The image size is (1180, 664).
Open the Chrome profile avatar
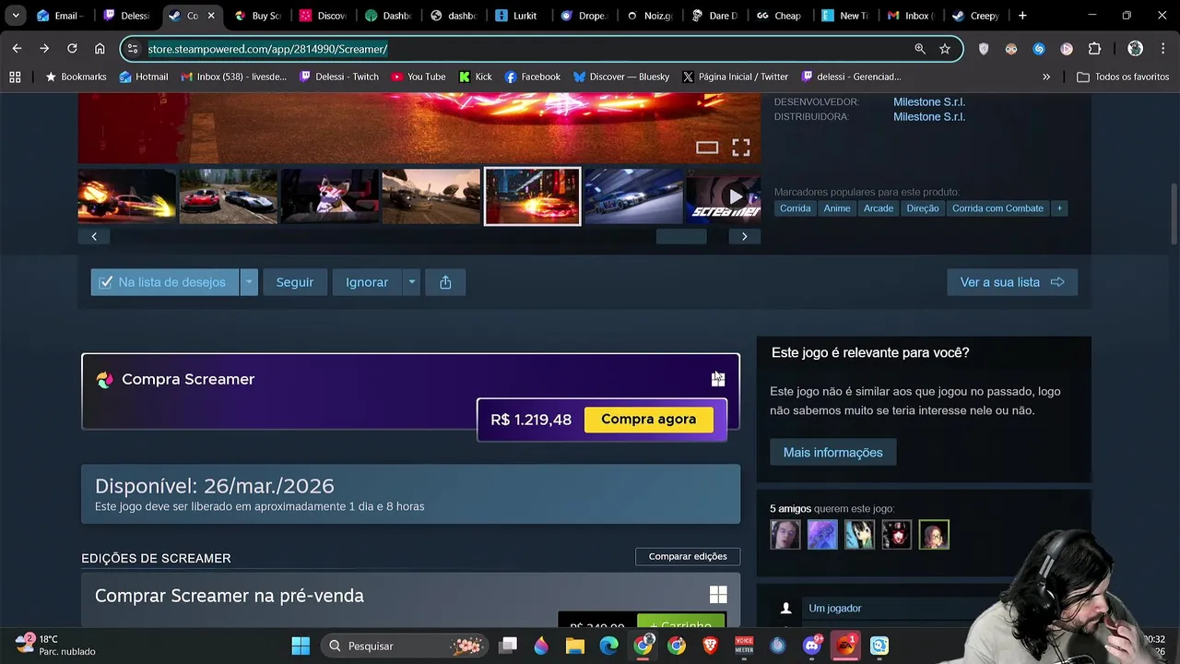[x=1135, y=49]
